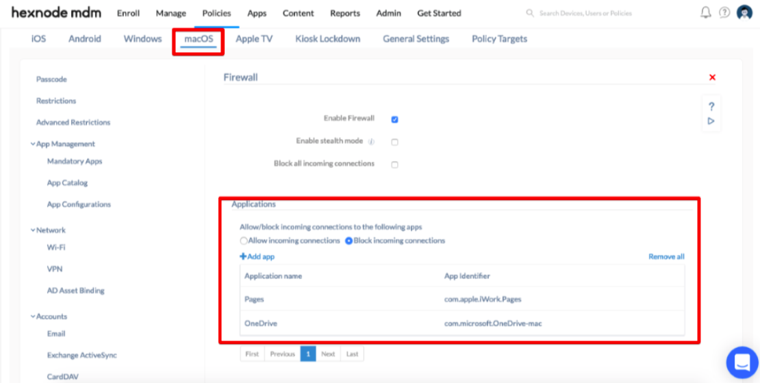Open the notifications bell icon
The width and height of the screenshot is (760, 383).
[x=706, y=12]
